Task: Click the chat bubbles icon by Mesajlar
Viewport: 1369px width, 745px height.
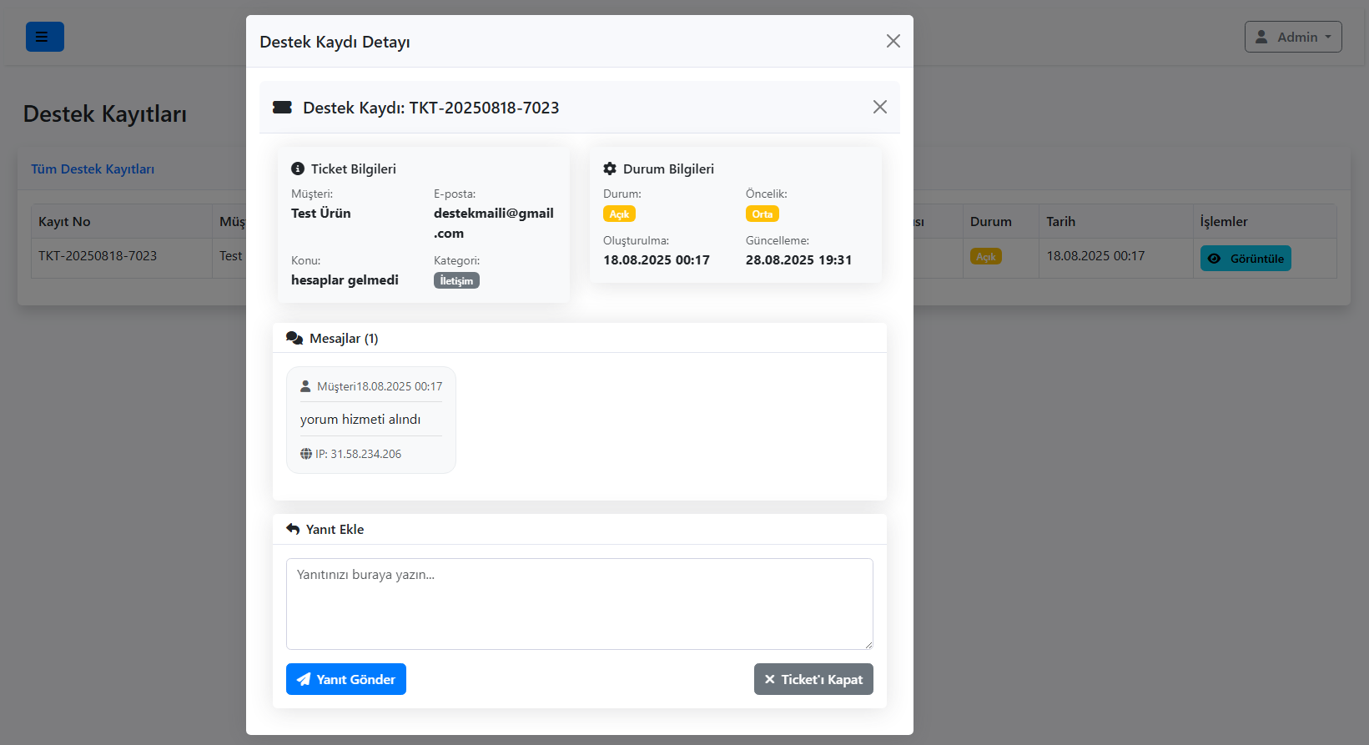Action: (294, 338)
